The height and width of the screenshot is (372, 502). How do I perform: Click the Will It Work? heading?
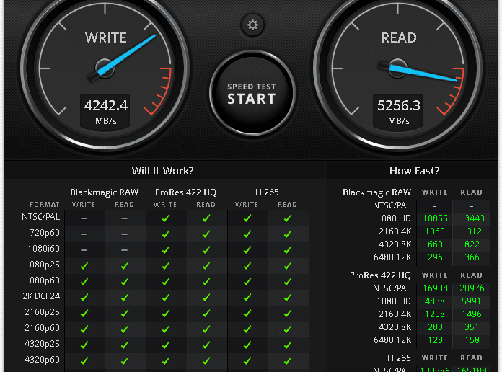pyautogui.click(x=162, y=171)
